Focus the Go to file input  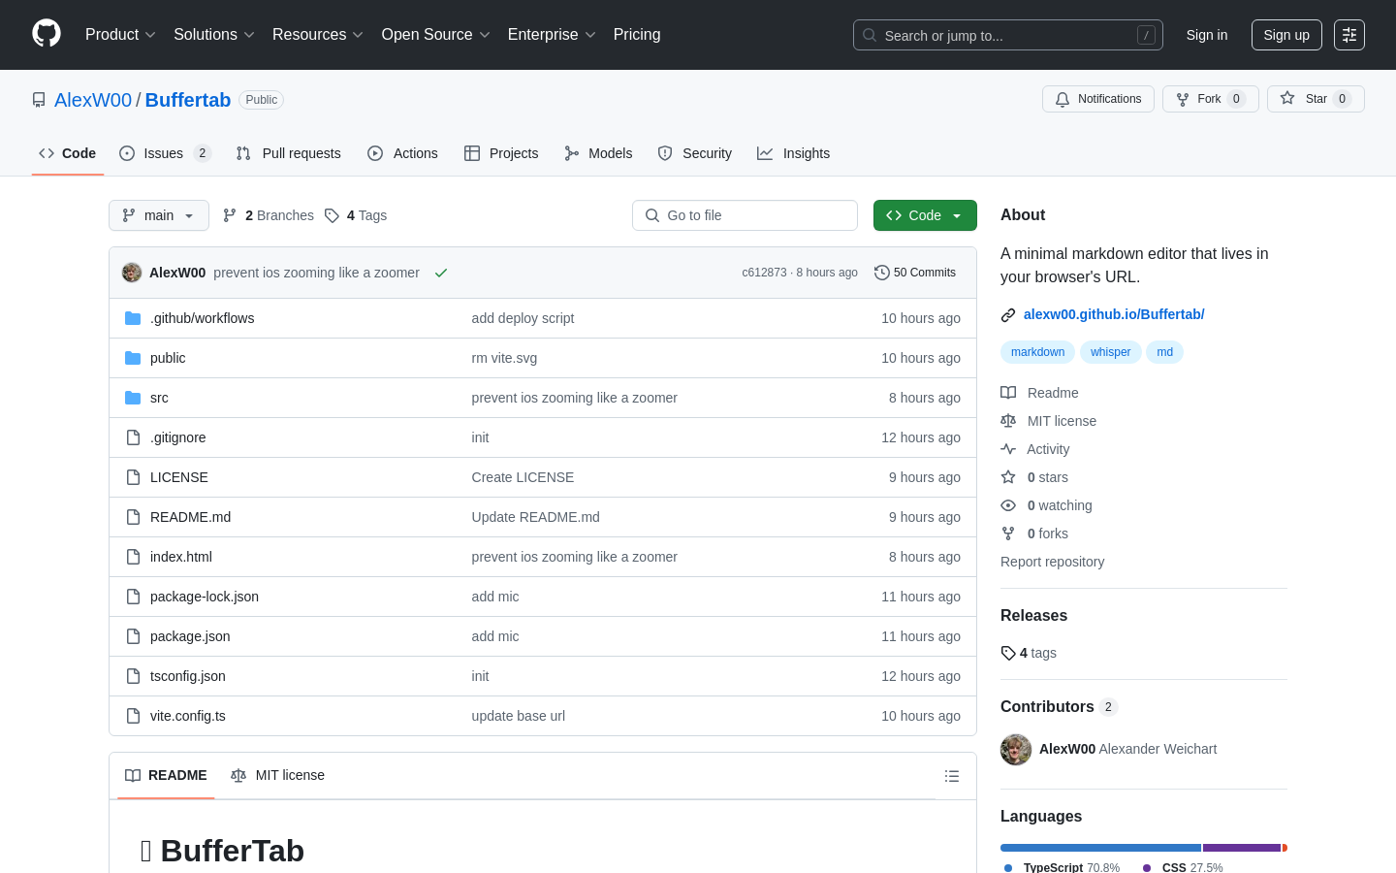(x=745, y=215)
